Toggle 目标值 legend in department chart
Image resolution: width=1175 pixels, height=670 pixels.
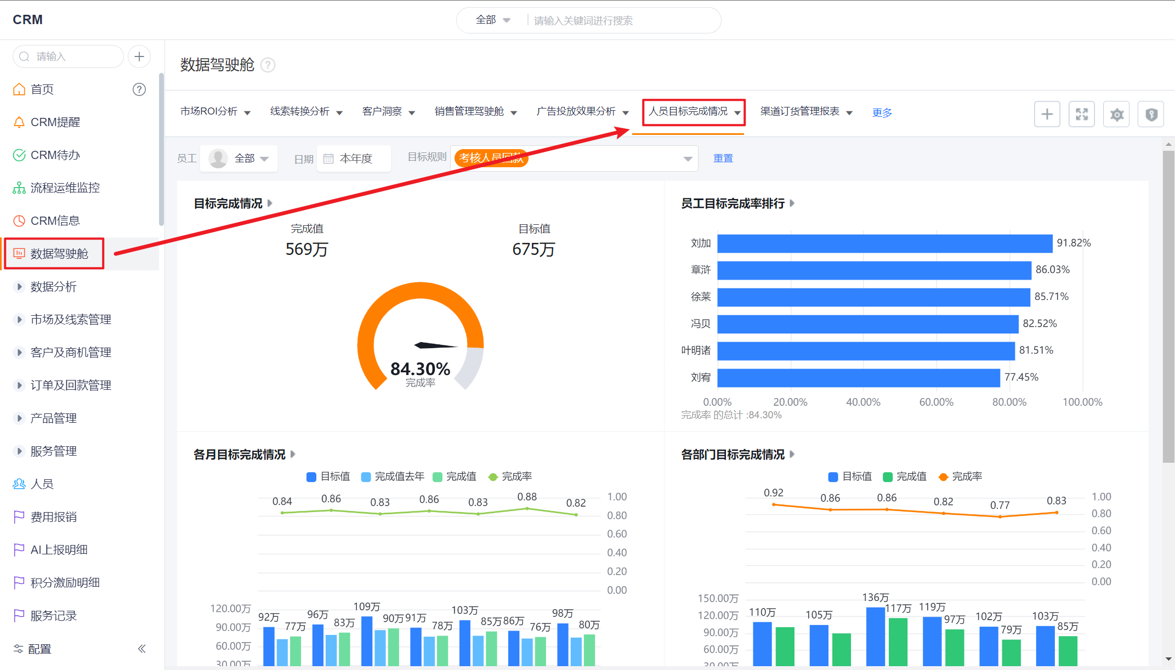[850, 476]
